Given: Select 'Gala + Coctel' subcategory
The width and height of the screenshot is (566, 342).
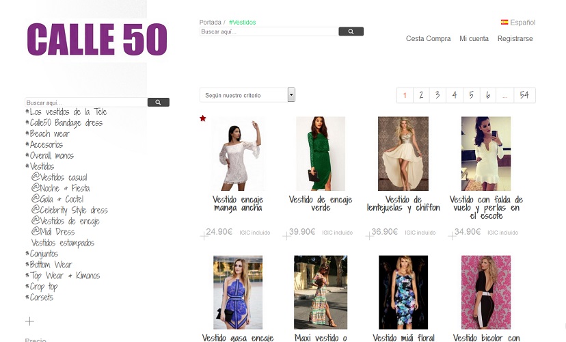Looking at the screenshot, I should point(57,199).
